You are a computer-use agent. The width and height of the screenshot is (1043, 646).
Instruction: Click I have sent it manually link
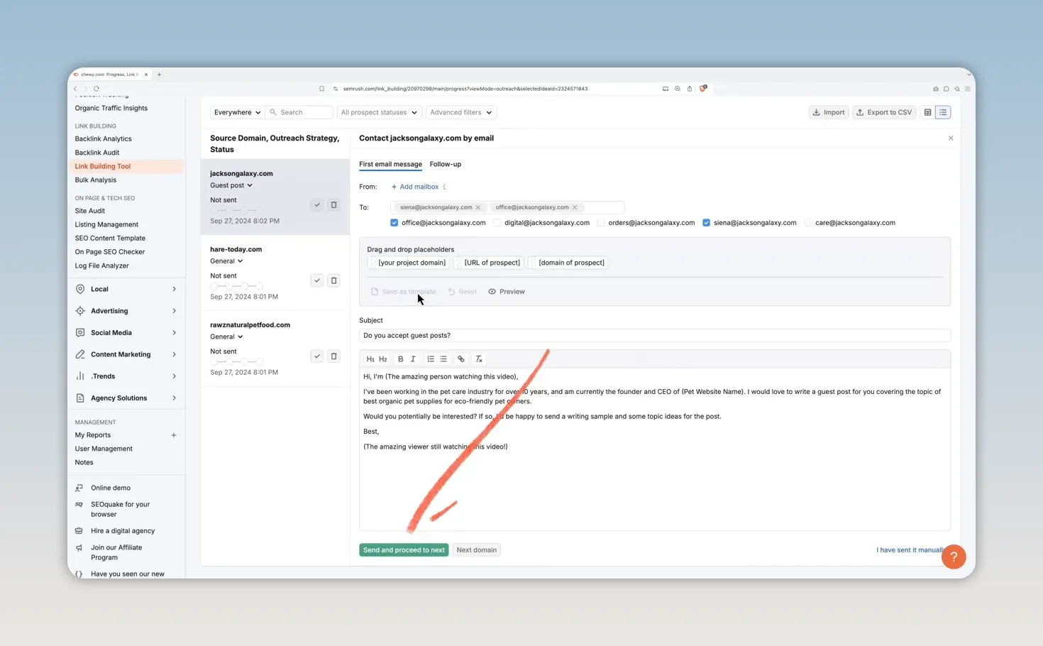click(x=910, y=550)
